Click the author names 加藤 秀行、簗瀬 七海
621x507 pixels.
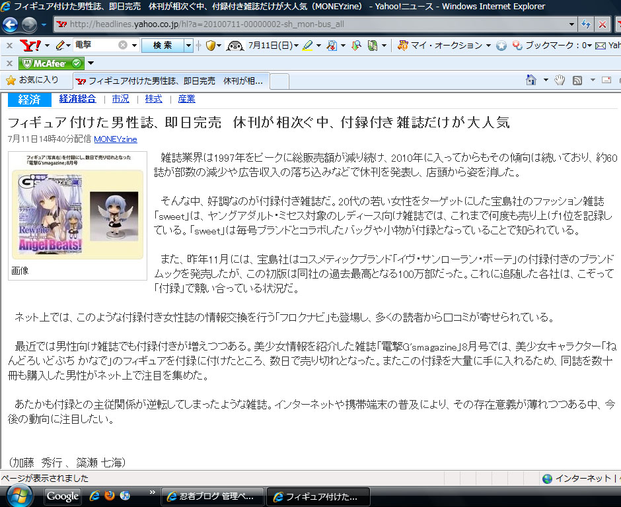(67, 462)
